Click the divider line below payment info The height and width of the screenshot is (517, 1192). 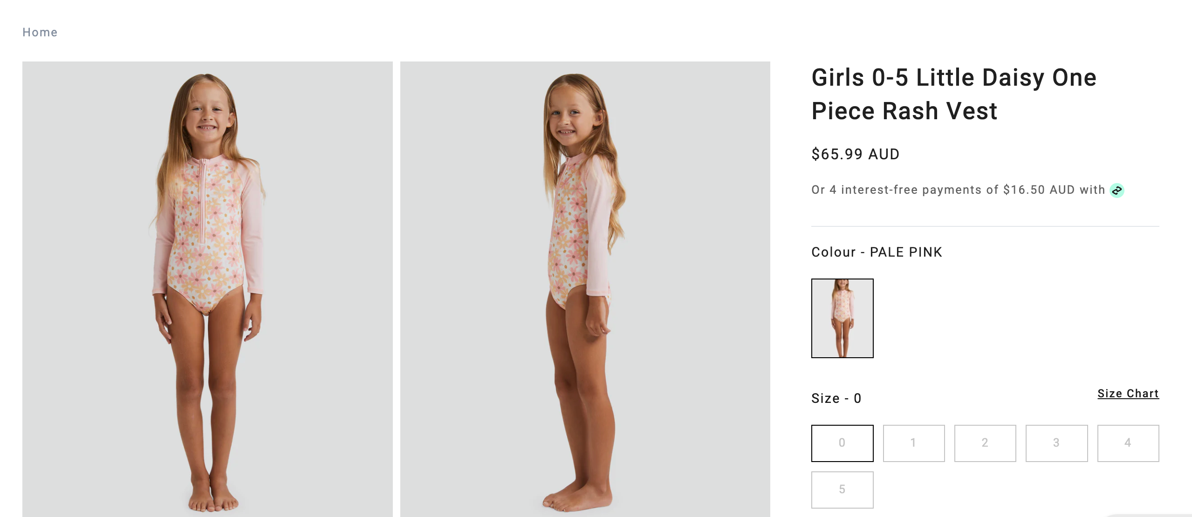[985, 226]
